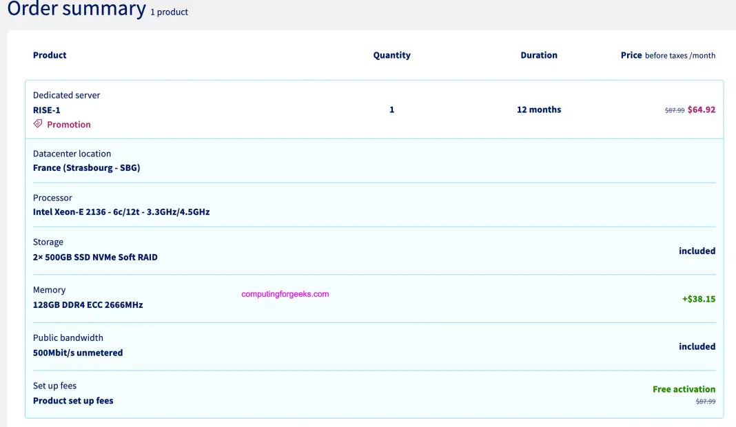Select the RISE-1 server name
Viewport: 736px width, 427px height.
tap(46, 110)
